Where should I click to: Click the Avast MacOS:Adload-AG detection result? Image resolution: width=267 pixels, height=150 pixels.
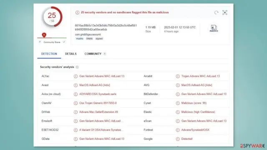pos(95,85)
